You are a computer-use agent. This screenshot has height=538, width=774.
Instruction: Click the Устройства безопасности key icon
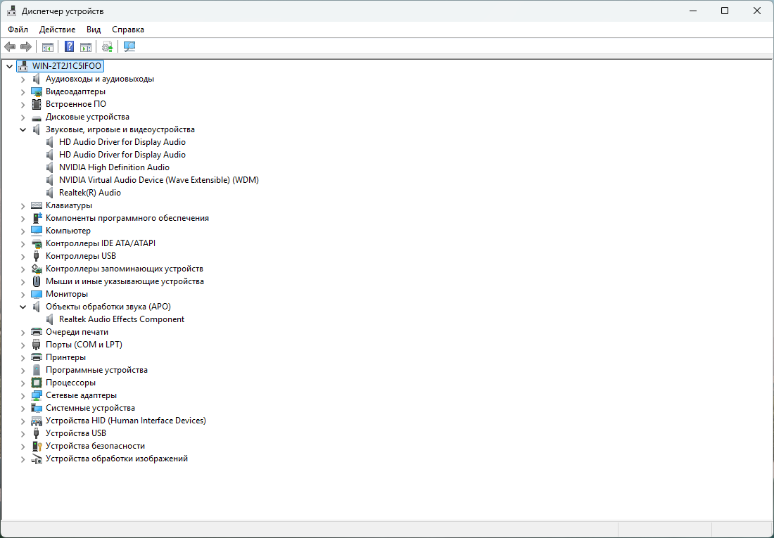click(37, 446)
